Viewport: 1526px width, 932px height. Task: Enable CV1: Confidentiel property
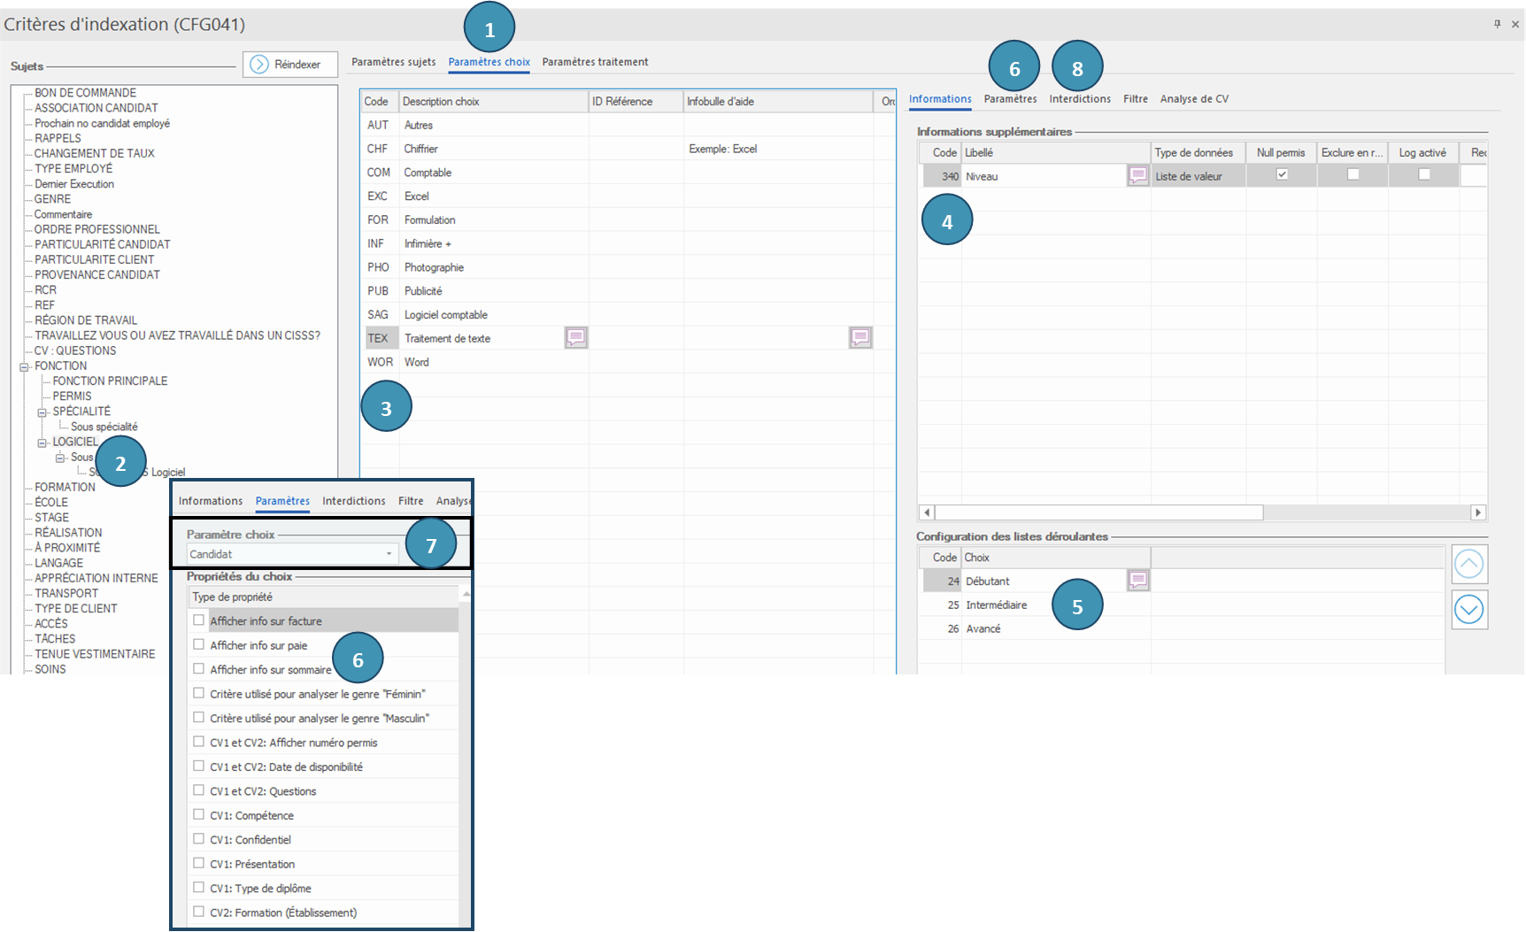(x=199, y=839)
